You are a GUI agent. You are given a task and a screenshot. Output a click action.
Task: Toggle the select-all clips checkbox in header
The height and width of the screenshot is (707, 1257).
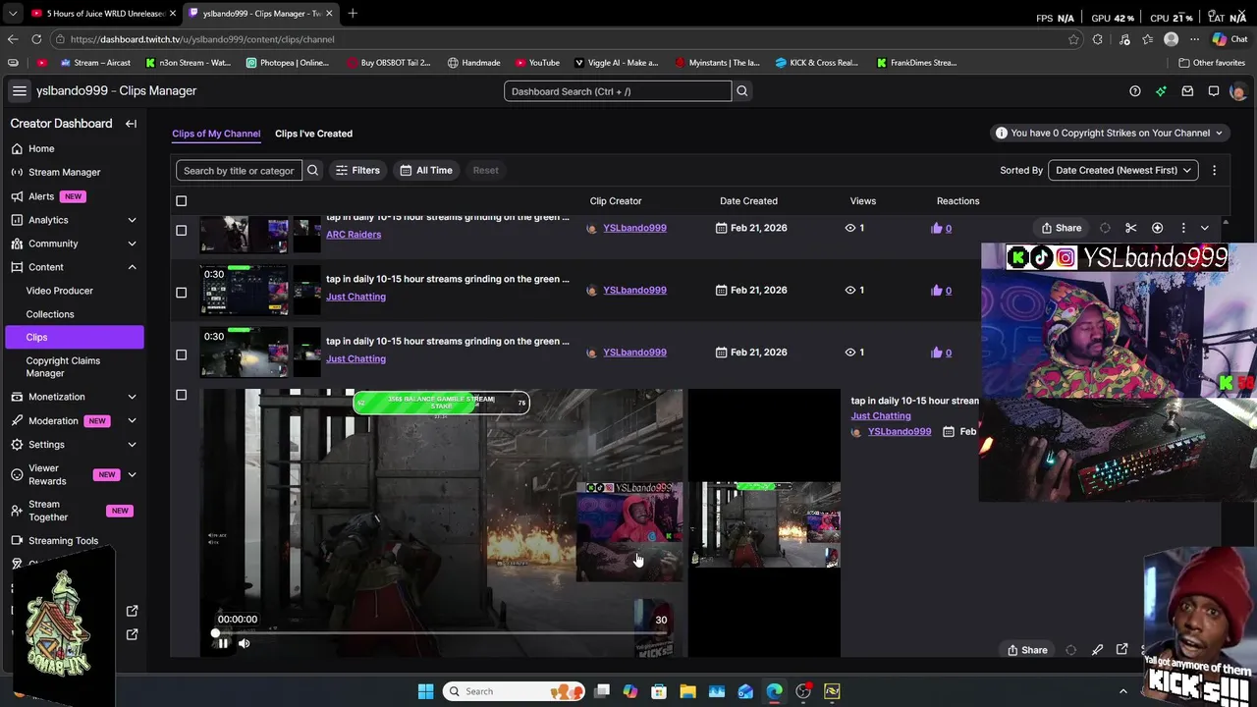coord(181,201)
